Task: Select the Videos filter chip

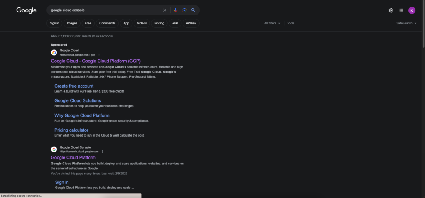Action: click(x=142, y=23)
